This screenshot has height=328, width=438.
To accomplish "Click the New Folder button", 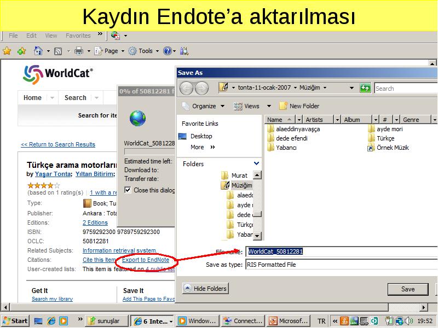I will coord(299,106).
